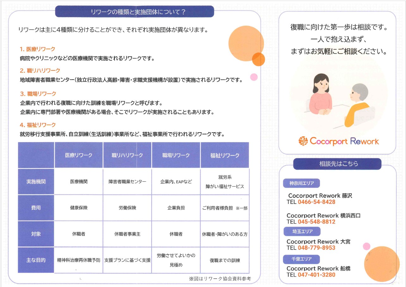
Task: Select the sentence 地域障害者職業センター…で実施されるリワークです。
Action: 131,80
